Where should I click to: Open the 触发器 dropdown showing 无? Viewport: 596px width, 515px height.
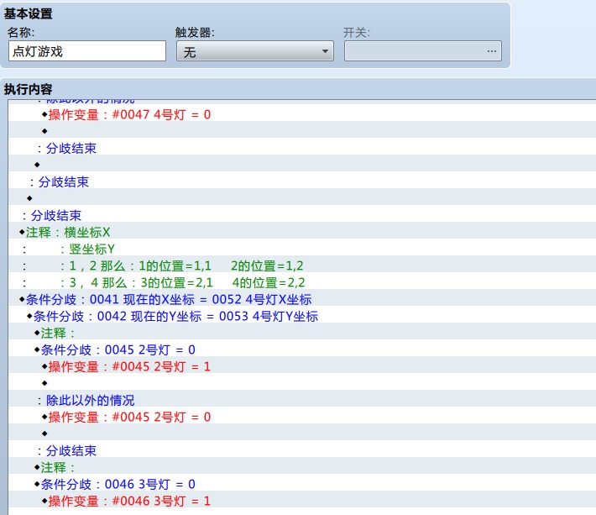[x=254, y=51]
